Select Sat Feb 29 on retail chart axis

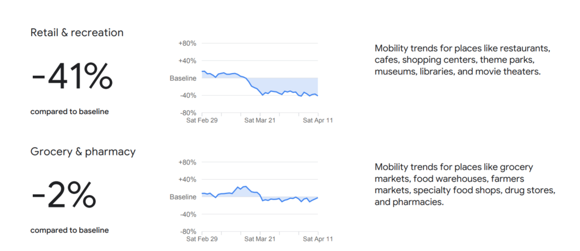click(x=202, y=120)
